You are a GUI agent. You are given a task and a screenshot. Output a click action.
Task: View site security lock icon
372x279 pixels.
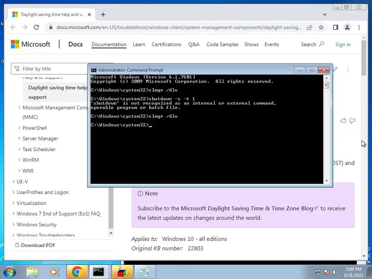pyautogui.click(x=50, y=27)
